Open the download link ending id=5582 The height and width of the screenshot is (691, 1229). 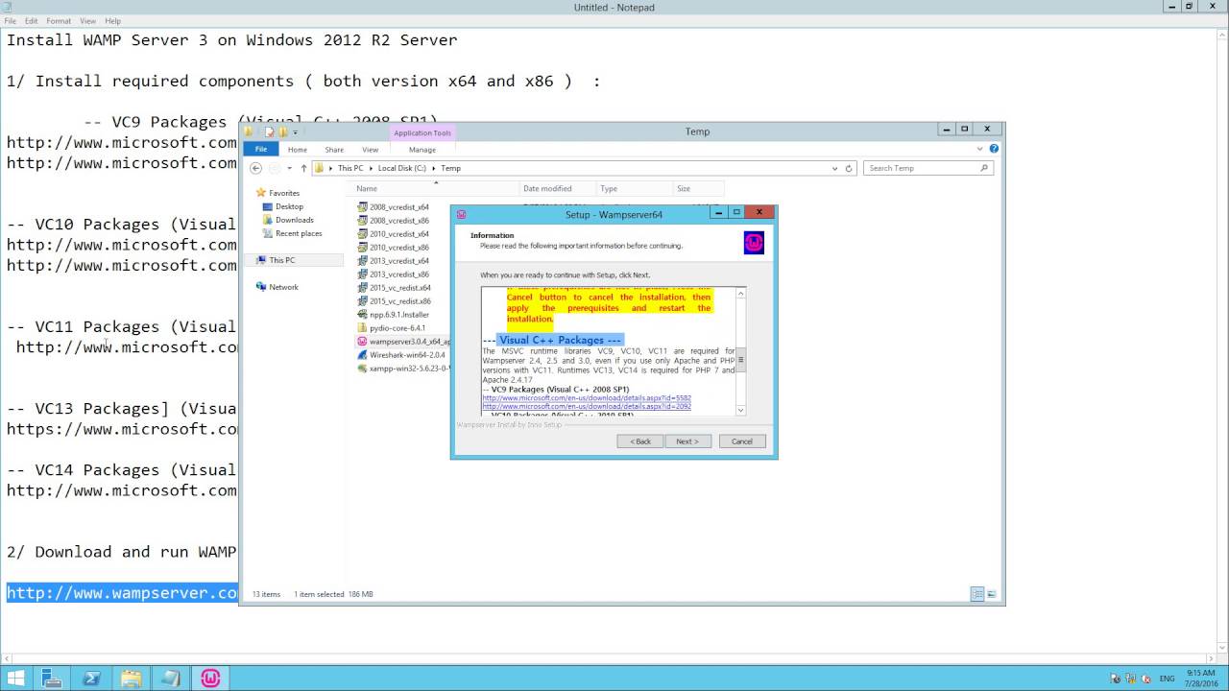587,397
